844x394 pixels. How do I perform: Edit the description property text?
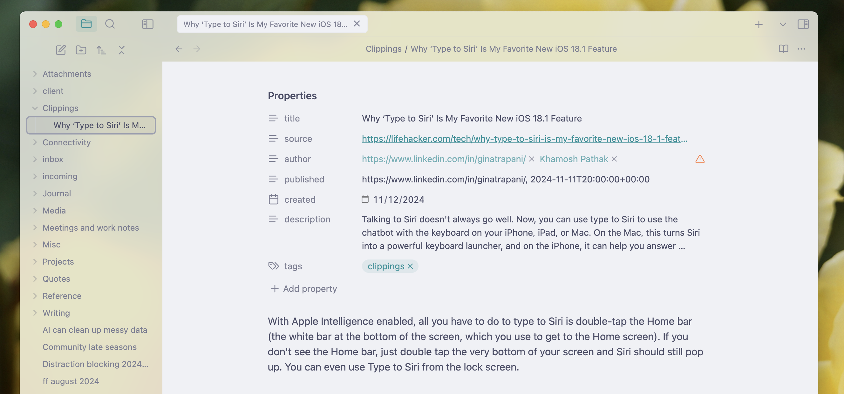coord(530,233)
